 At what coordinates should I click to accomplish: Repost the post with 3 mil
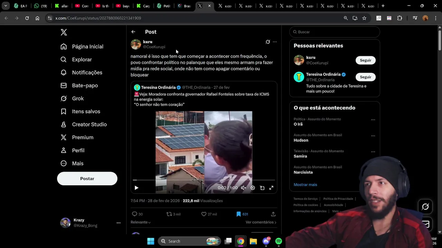pos(173,214)
